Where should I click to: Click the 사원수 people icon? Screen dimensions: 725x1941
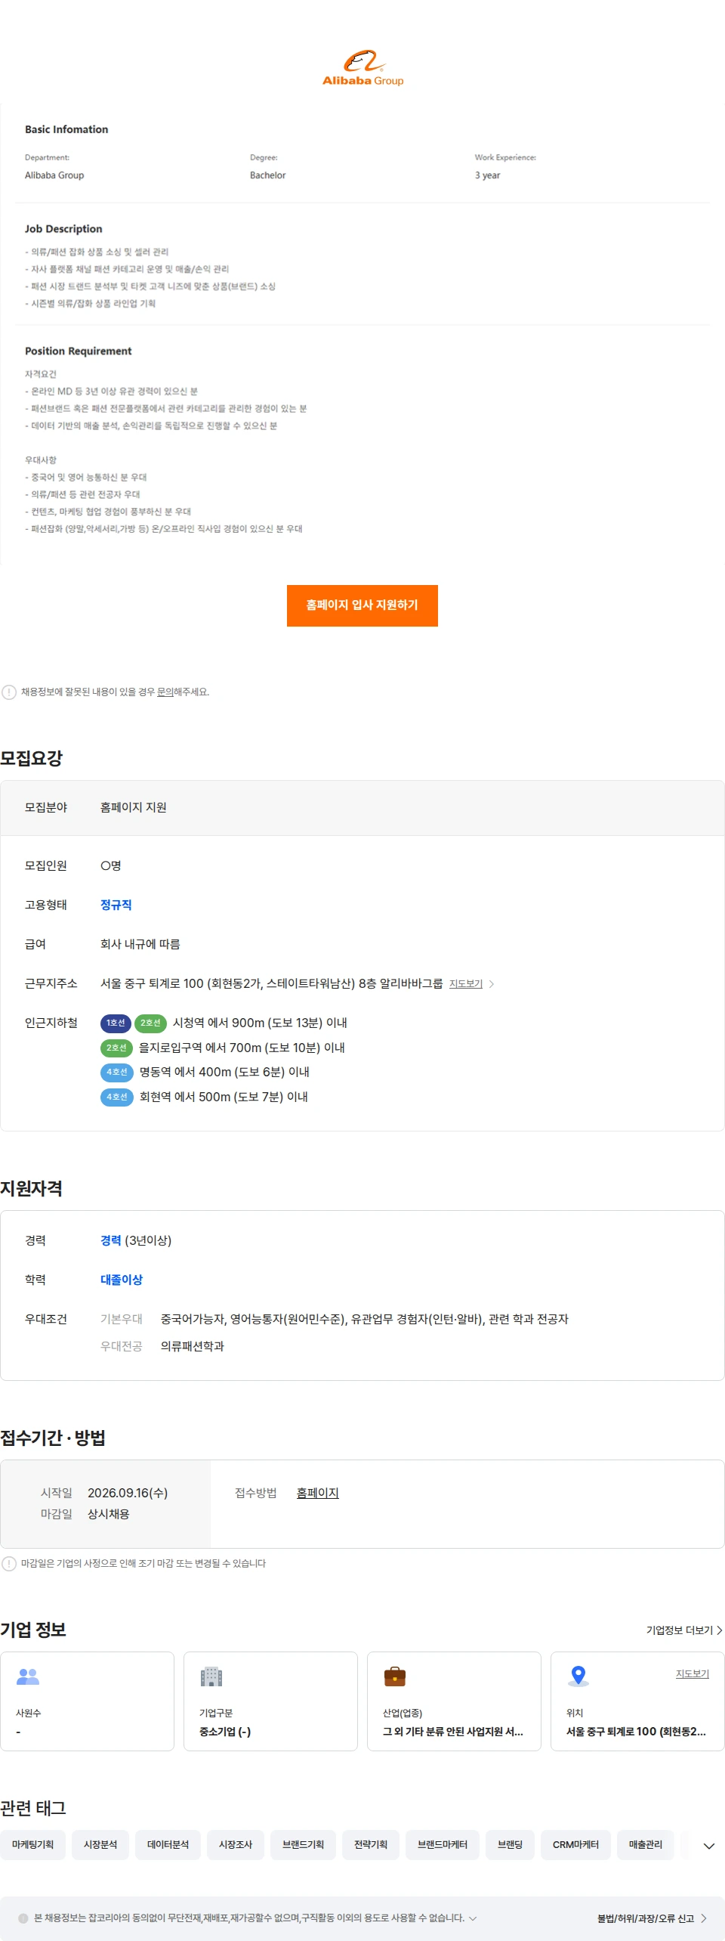tap(28, 1676)
